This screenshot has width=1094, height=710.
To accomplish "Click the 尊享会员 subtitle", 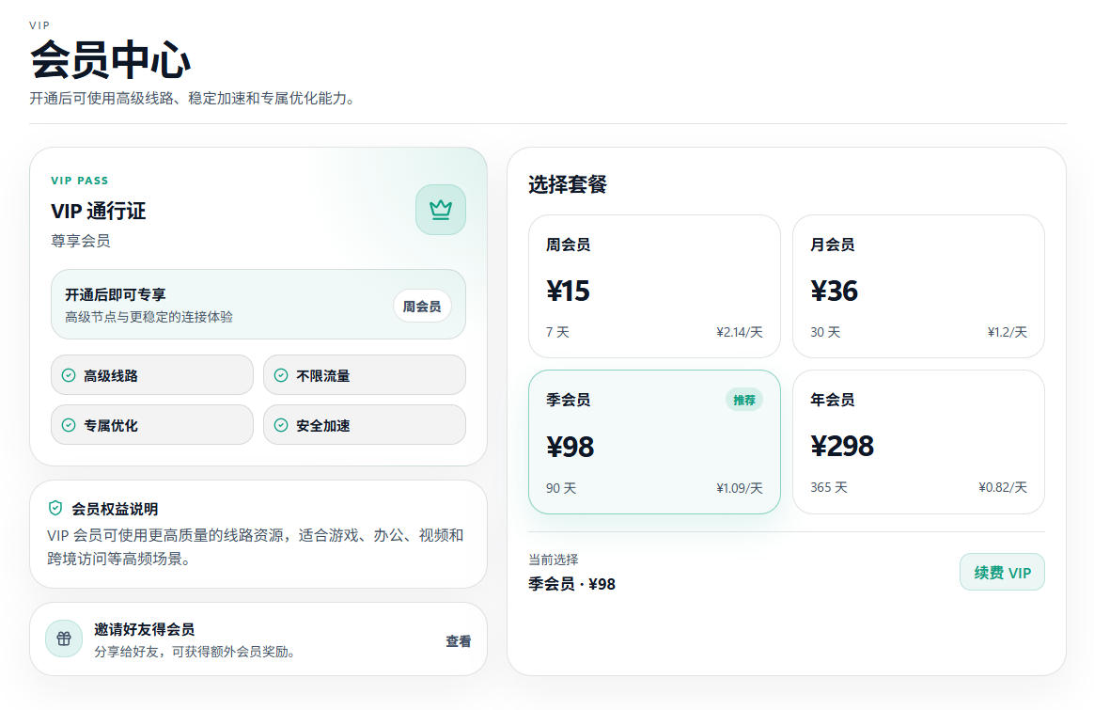I will pos(80,241).
